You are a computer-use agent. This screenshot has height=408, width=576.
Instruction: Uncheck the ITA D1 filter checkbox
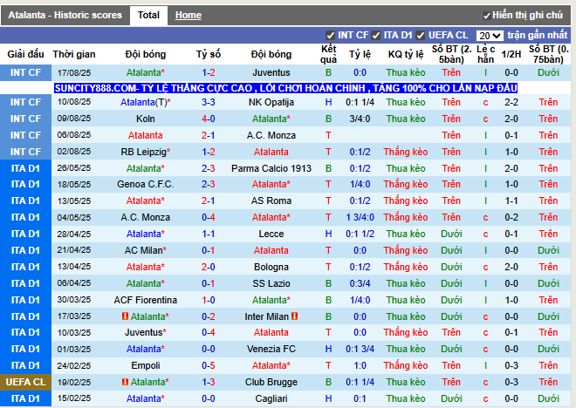[x=375, y=36]
